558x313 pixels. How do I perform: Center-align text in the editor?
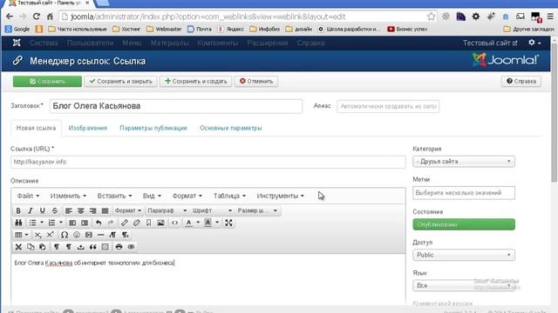(x=81, y=210)
